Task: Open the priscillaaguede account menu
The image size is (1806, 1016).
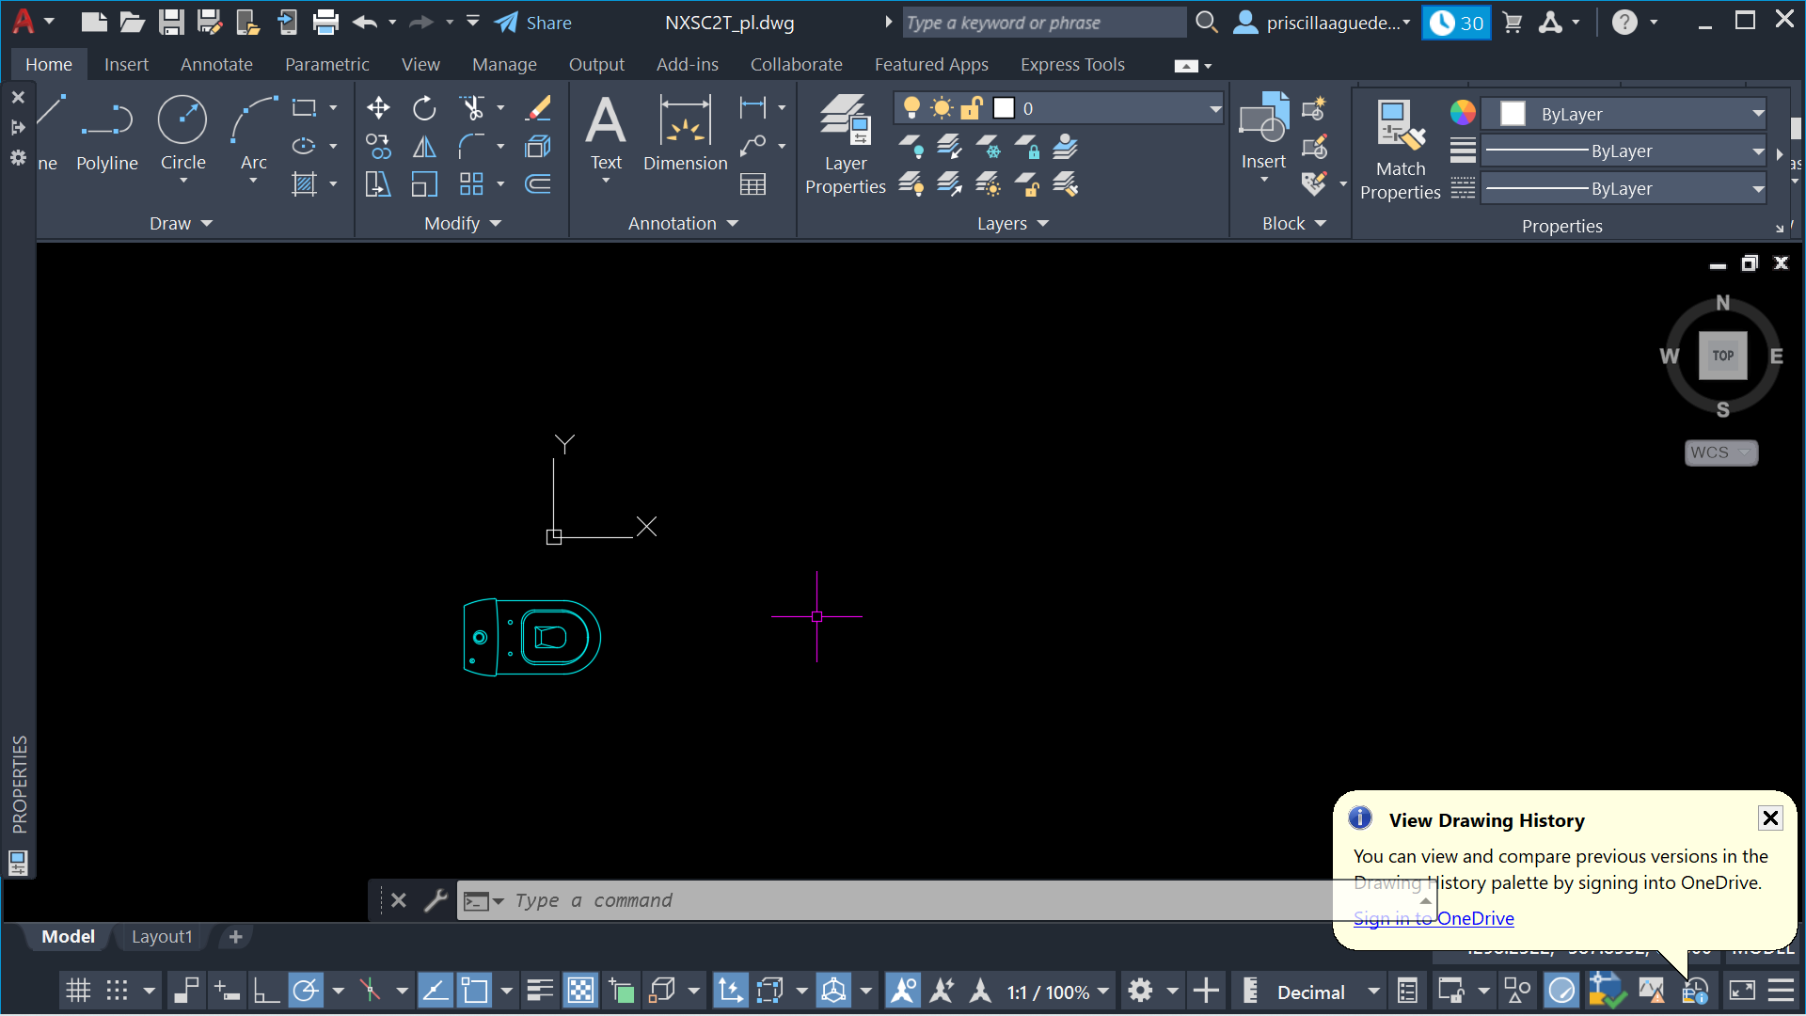Action: tap(1323, 23)
